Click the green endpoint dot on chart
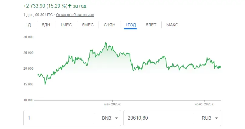 point(220,67)
